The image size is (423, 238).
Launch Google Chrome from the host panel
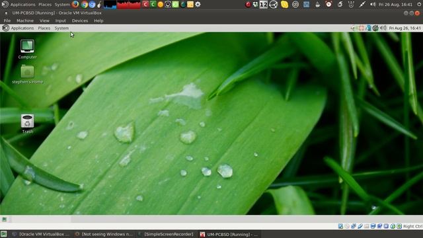(x=85, y=5)
